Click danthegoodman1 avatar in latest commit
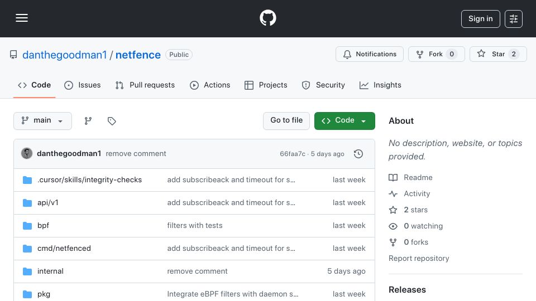Screen dimensions: 536x301 tap(27, 154)
